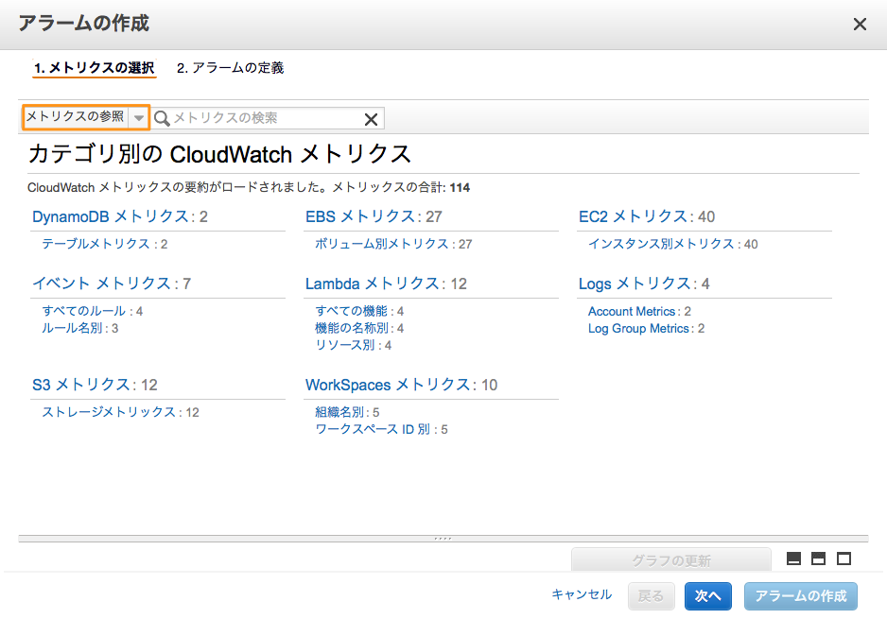Select the 1. メトリクスの選択 tab
This screenshot has width=887, height=619.
(x=94, y=68)
